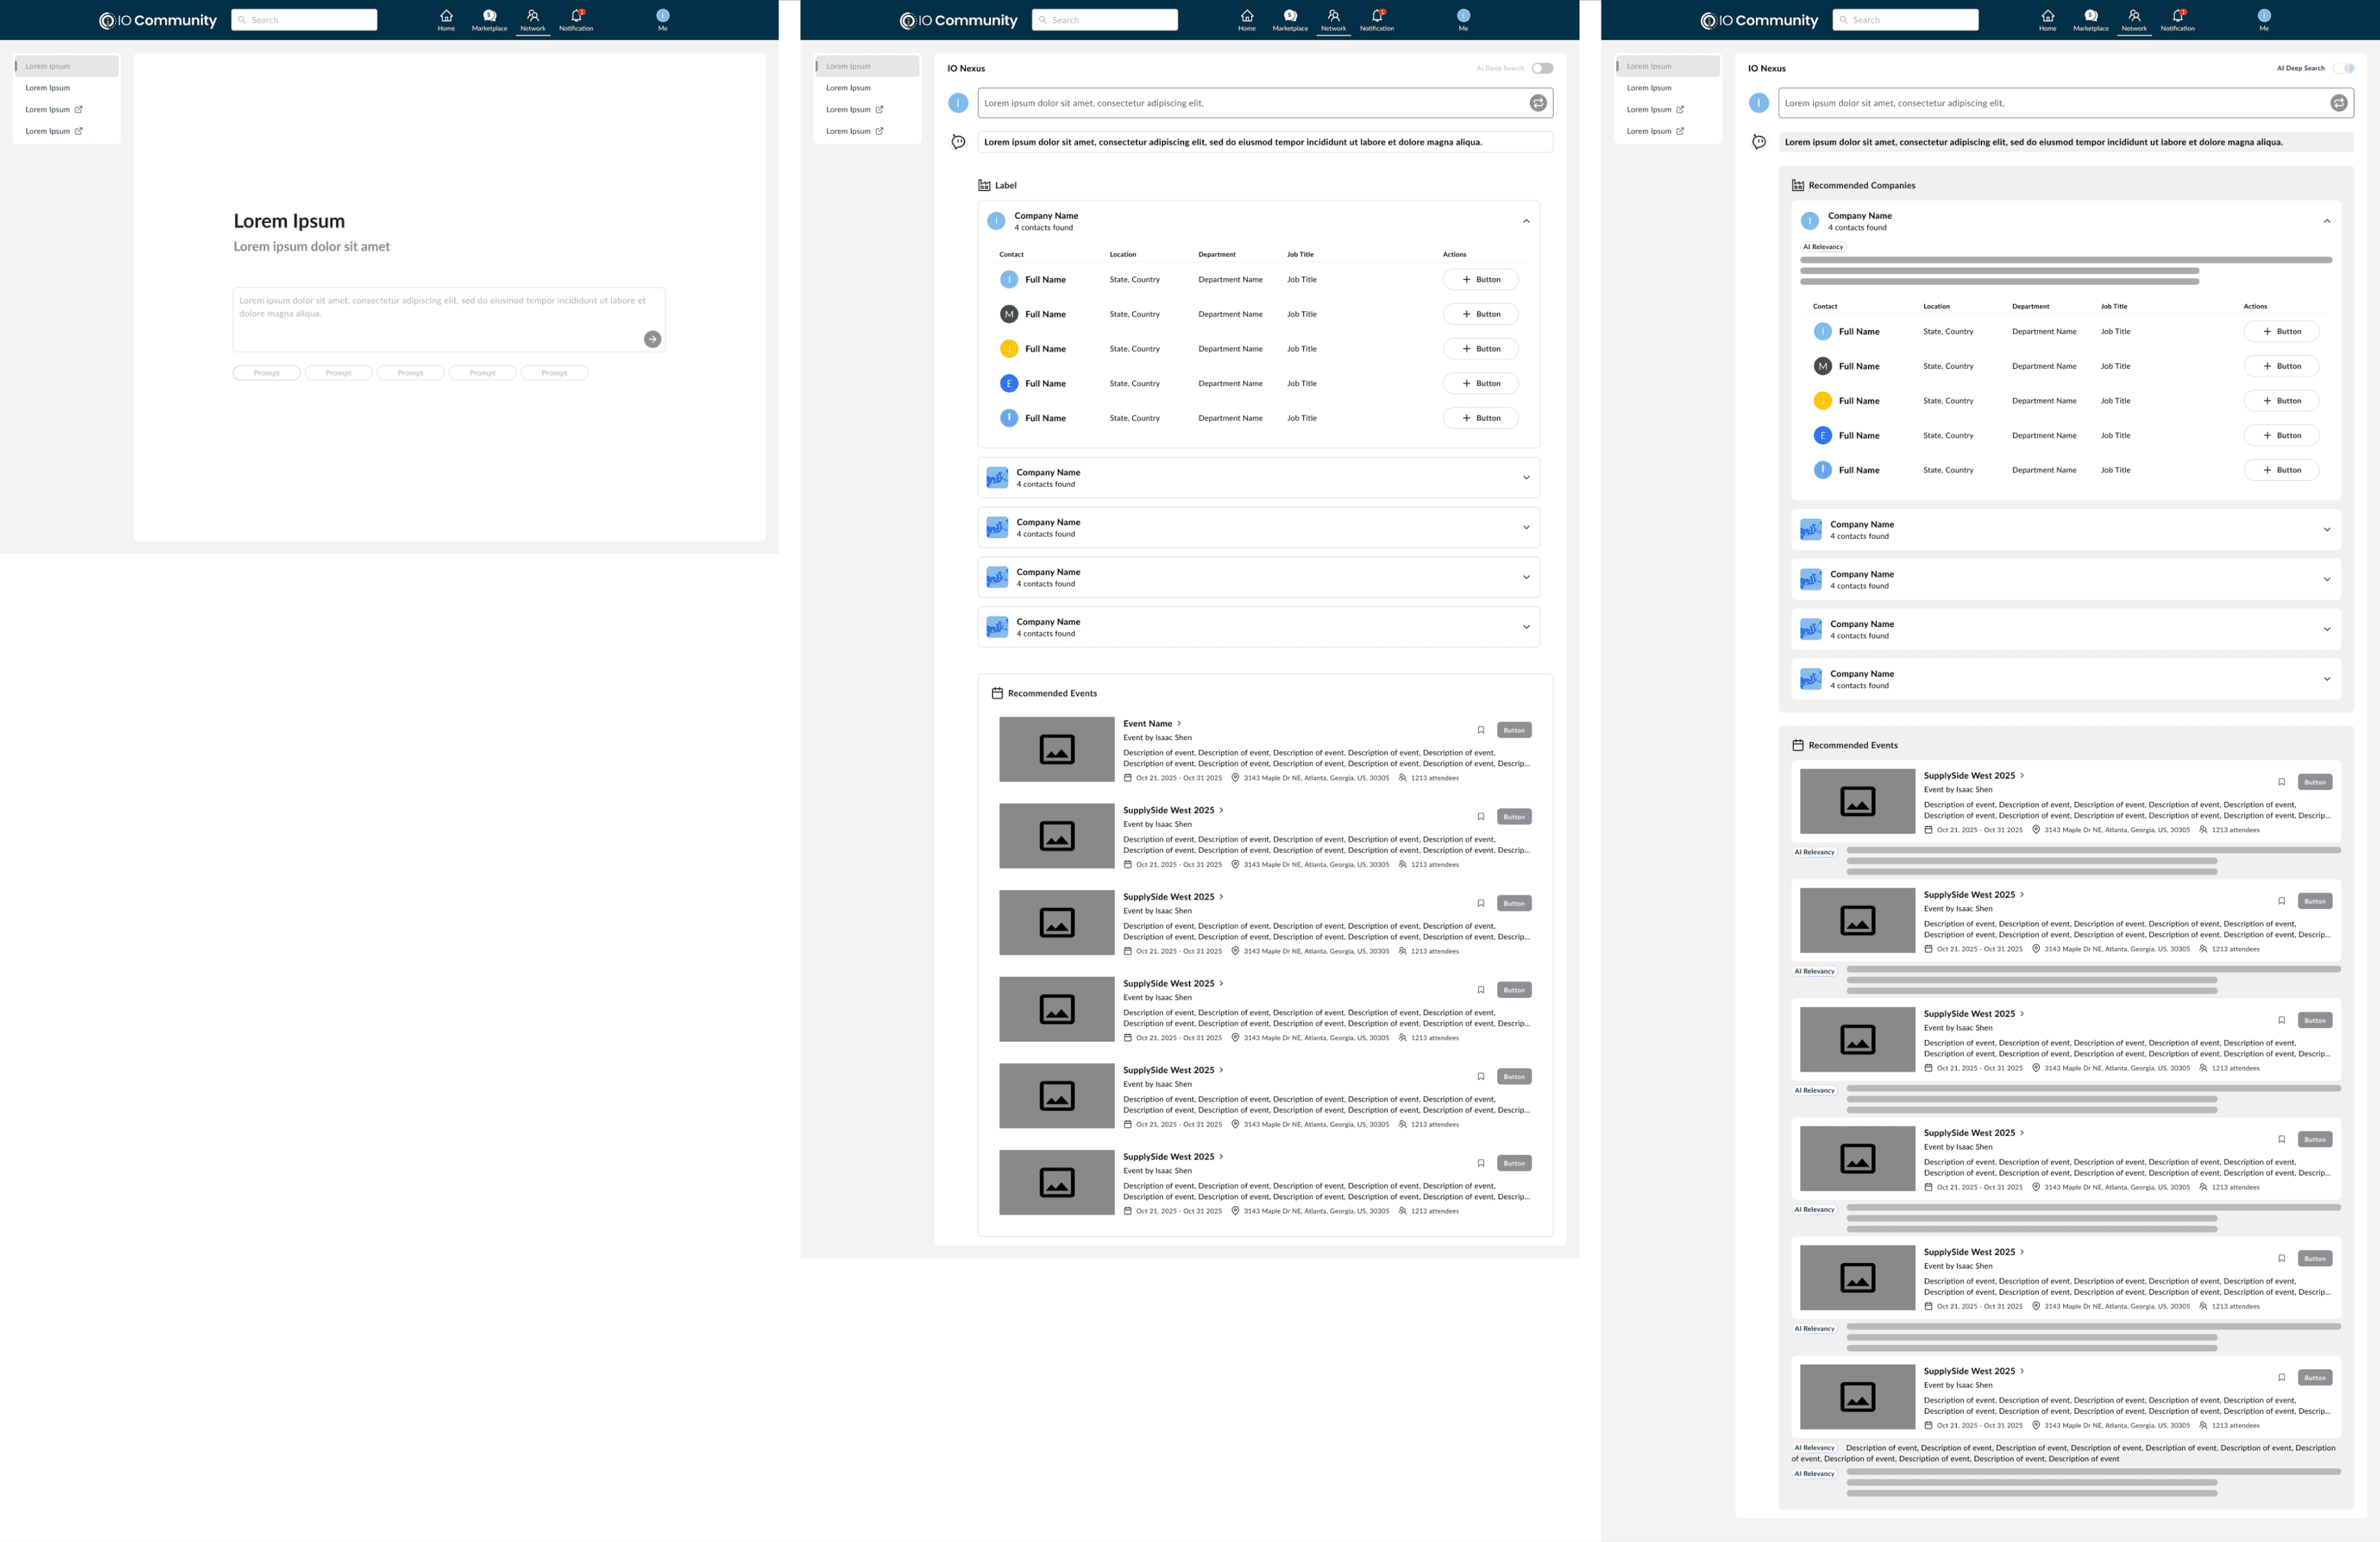
Task: Click the large Lorem ipsum prompt text area
Action: point(440,313)
